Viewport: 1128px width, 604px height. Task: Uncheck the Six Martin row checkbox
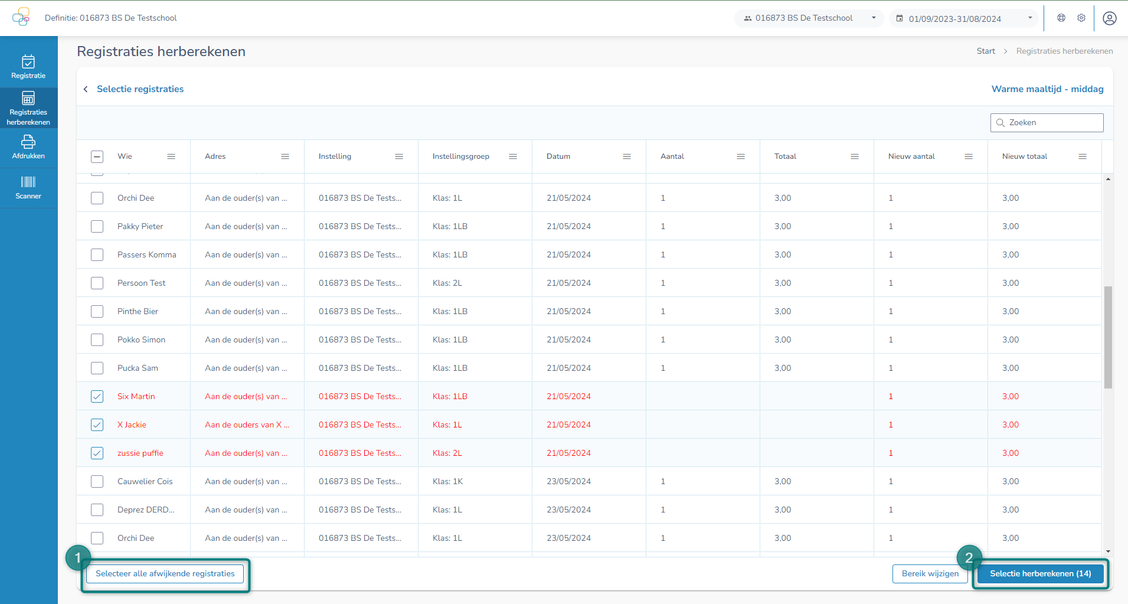click(97, 396)
